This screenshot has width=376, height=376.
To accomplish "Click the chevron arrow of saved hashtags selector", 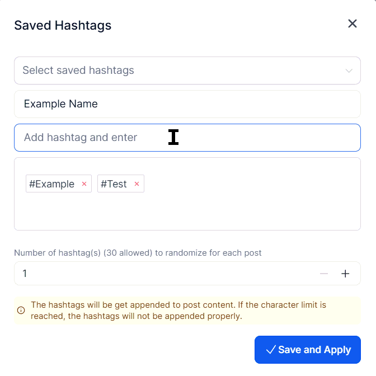I will tap(349, 71).
